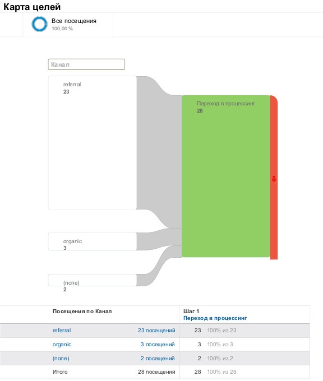
Task: Open Переход в процессинг step header link
Action: [x=215, y=318]
